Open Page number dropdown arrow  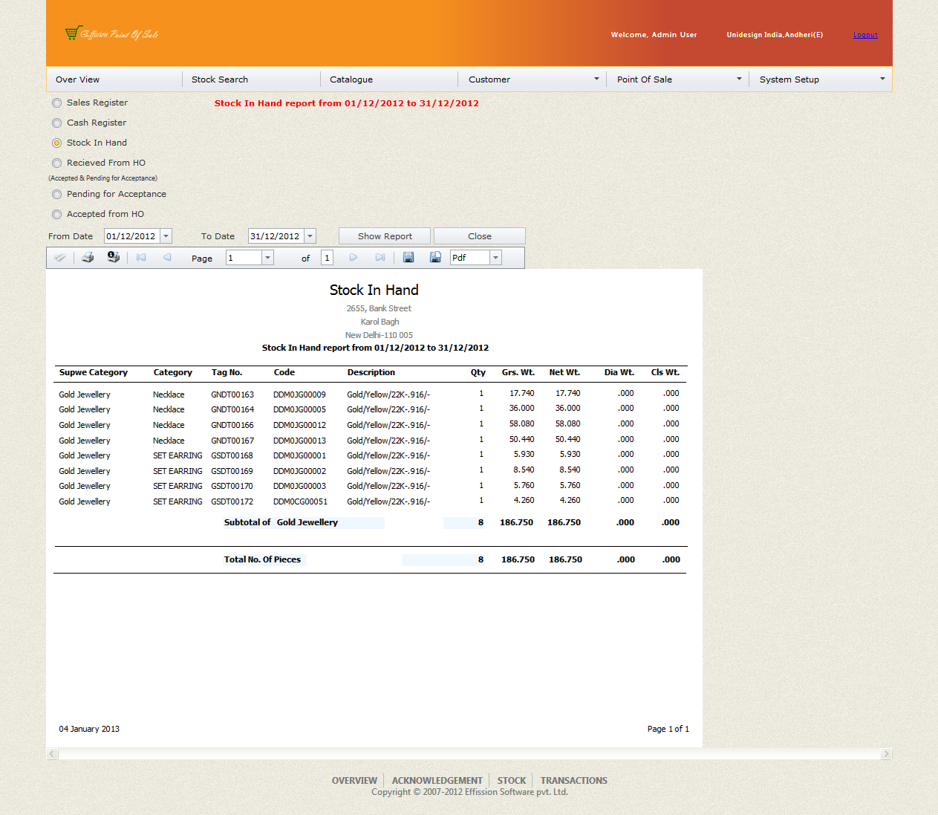coord(268,258)
